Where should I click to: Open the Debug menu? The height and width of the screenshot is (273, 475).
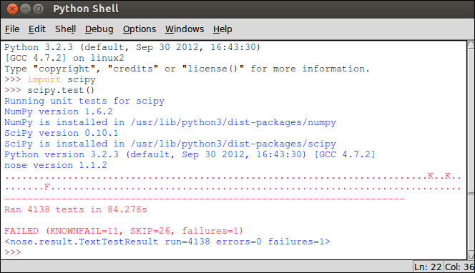tap(99, 29)
